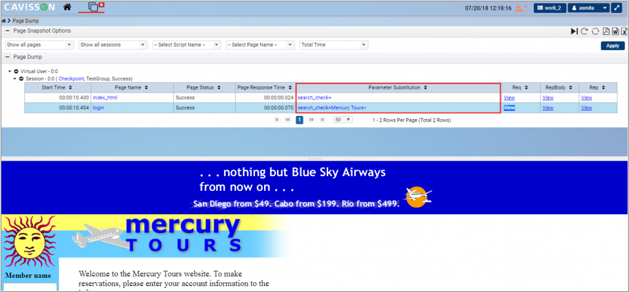Viewport: 629px width, 292px height.
Task: Open the Select Script Name dropdown
Action: (187, 45)
